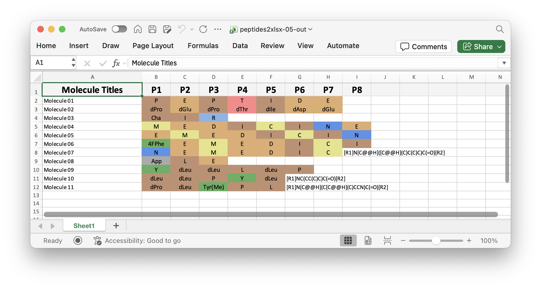Cancel formula entry with X icon
Screen dimensions: 541x288
(x=87, y=63)
